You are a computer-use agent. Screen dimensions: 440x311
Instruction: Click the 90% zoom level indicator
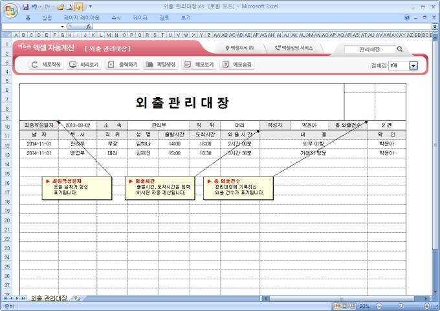pyautogui.click(x=364, y=306)
